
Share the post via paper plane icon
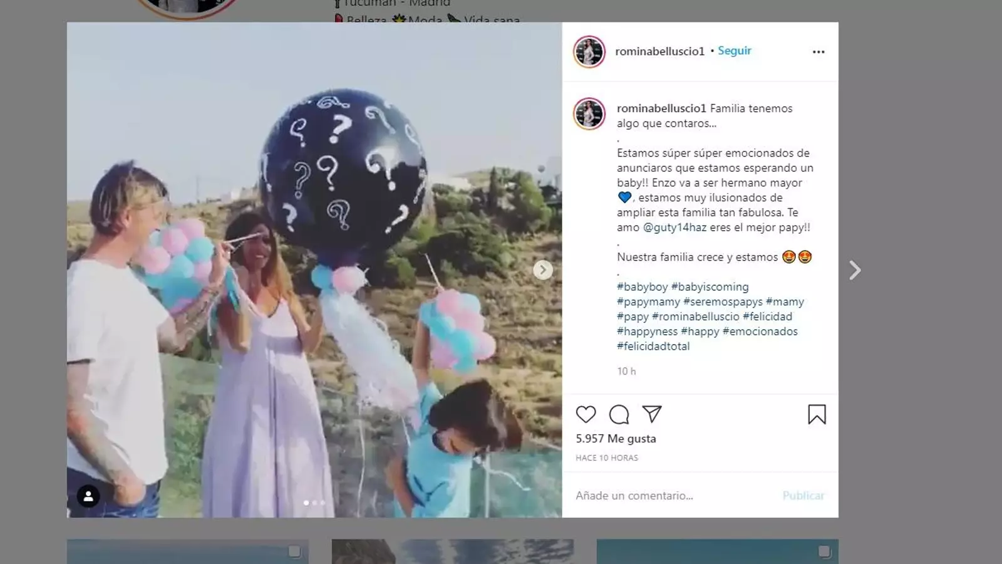652,414
